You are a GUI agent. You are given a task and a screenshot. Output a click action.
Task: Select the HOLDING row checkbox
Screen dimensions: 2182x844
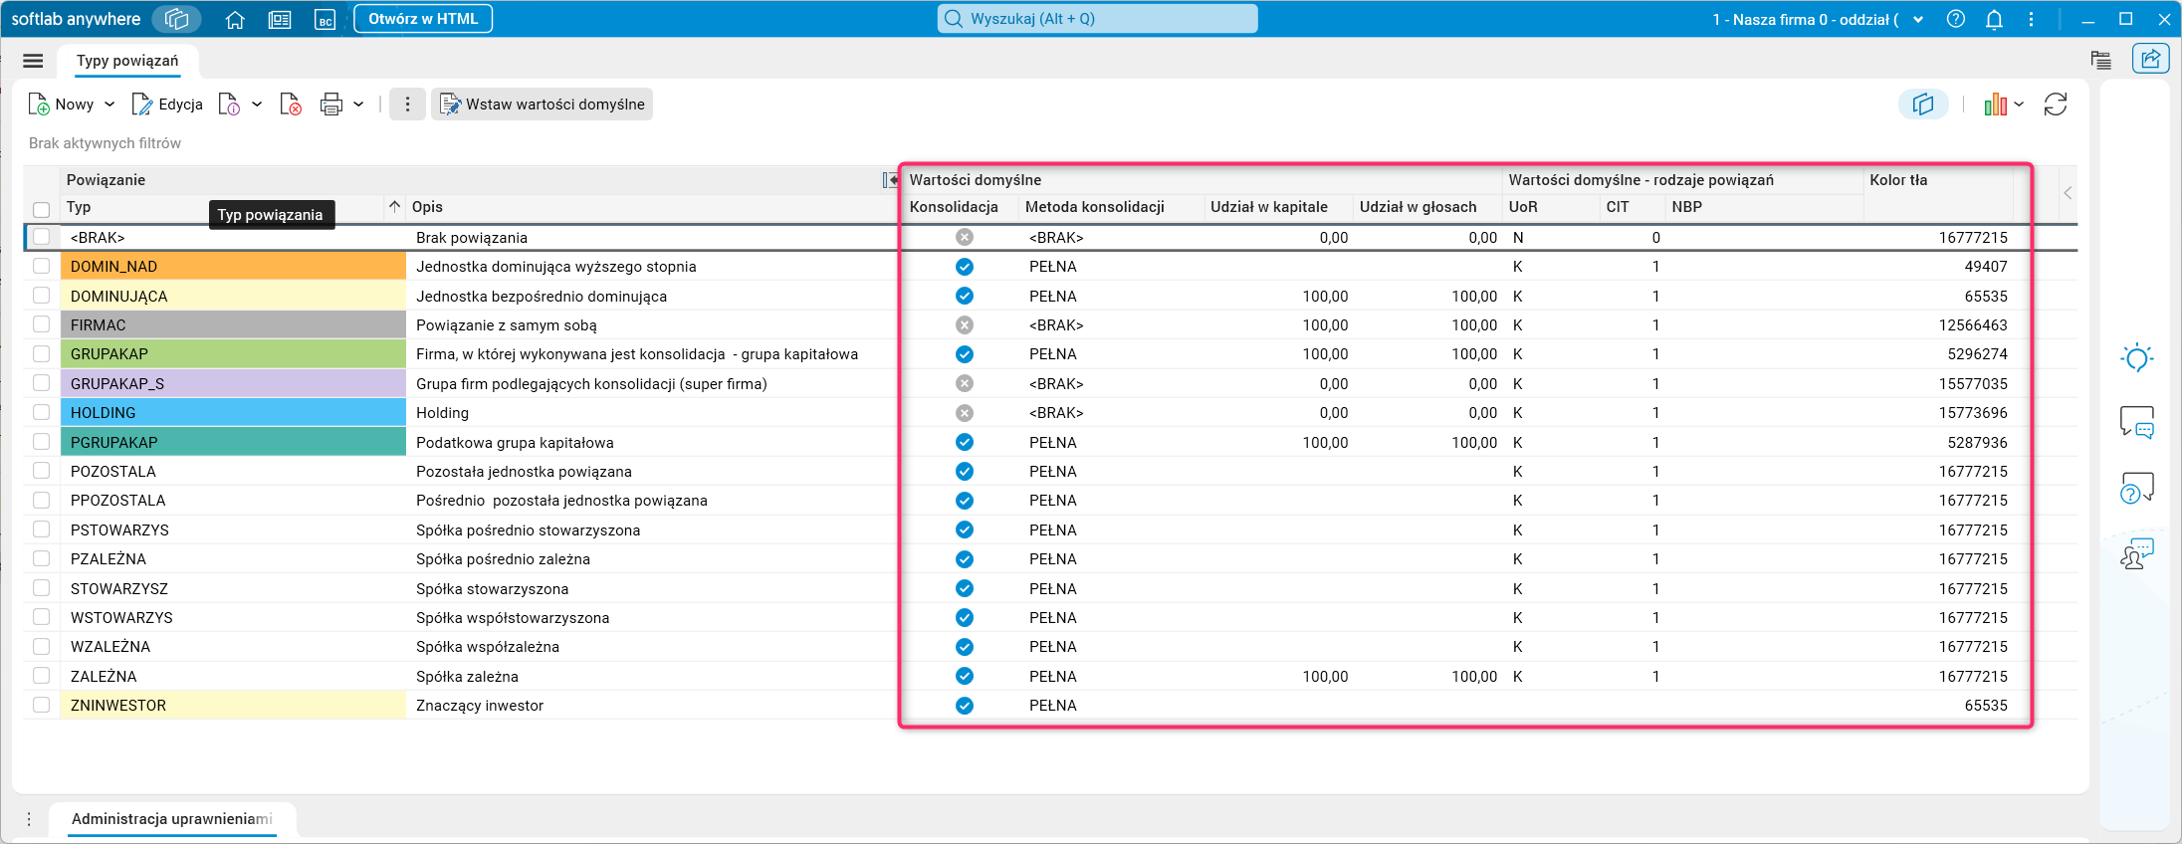41,413
